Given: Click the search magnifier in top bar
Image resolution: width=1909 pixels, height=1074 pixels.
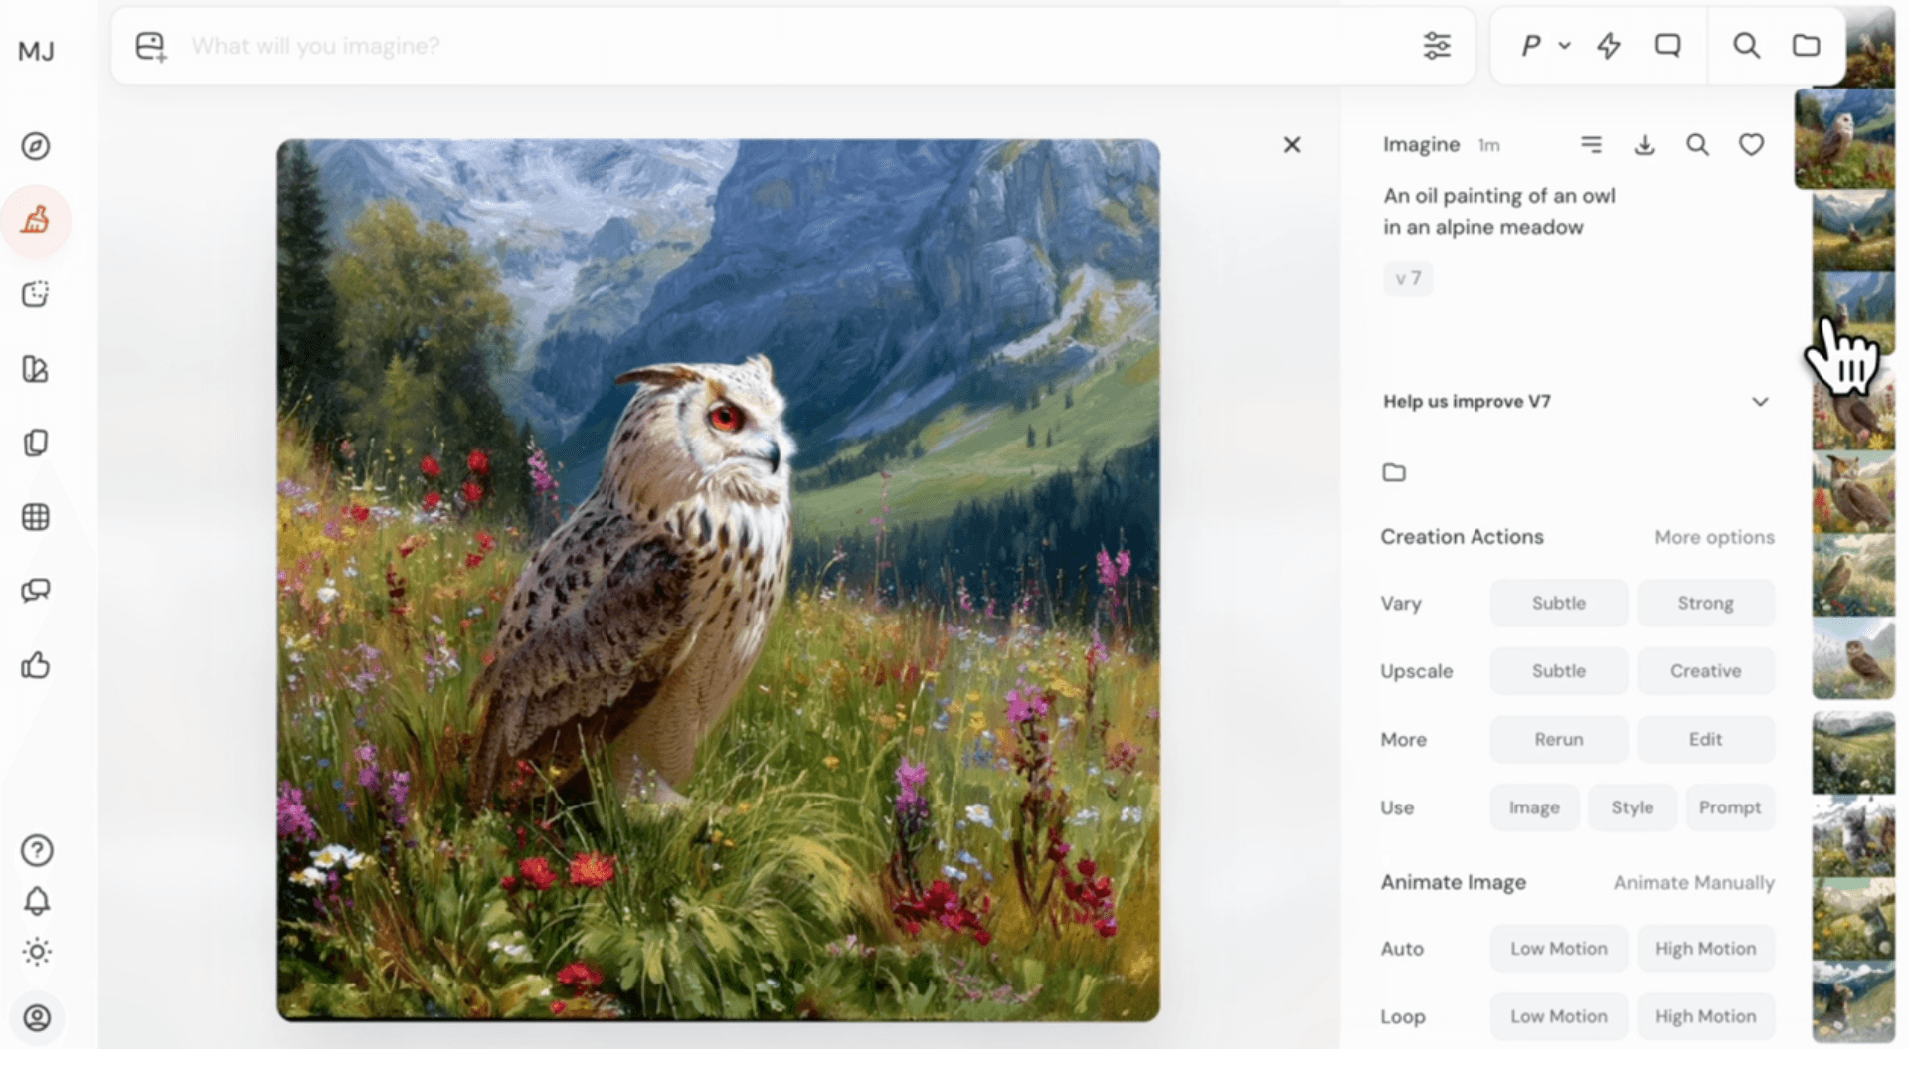Looking at the screenshot, I should click(x=1747, y=46).
